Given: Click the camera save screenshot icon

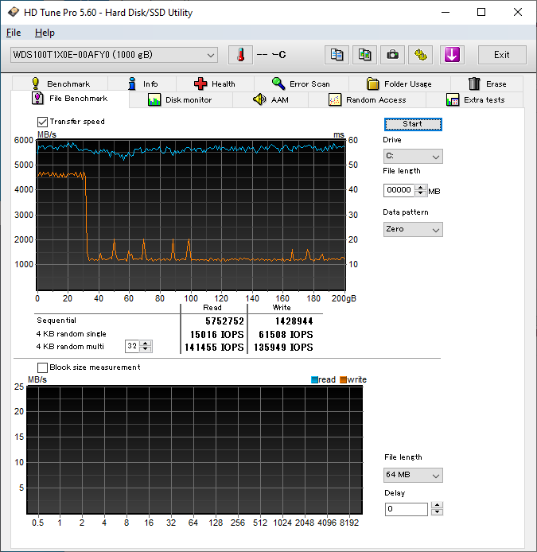Looking at the screenshot, I should [391, 55].
